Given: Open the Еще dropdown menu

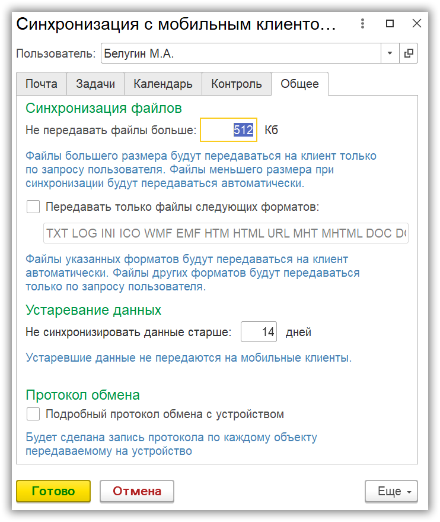Looking at the screenshot, I should coord(391,491).
